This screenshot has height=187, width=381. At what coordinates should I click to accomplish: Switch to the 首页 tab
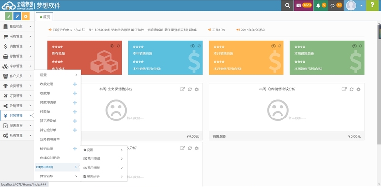(x=44, y=17)
